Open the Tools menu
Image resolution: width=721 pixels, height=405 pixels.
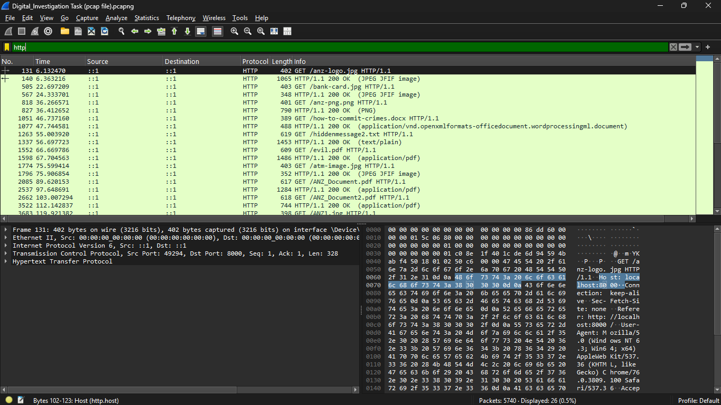[240, 18]
